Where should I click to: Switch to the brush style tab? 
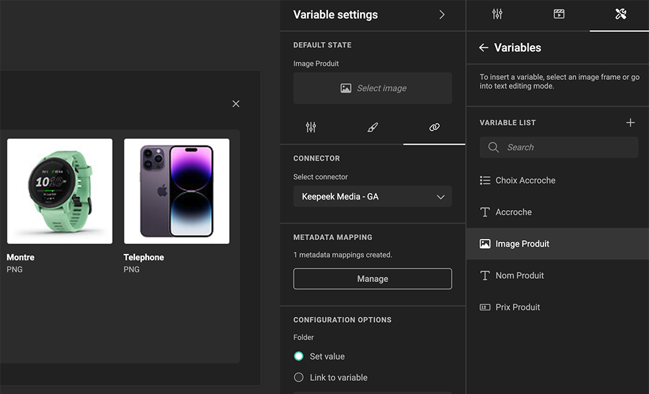(373, 128)
